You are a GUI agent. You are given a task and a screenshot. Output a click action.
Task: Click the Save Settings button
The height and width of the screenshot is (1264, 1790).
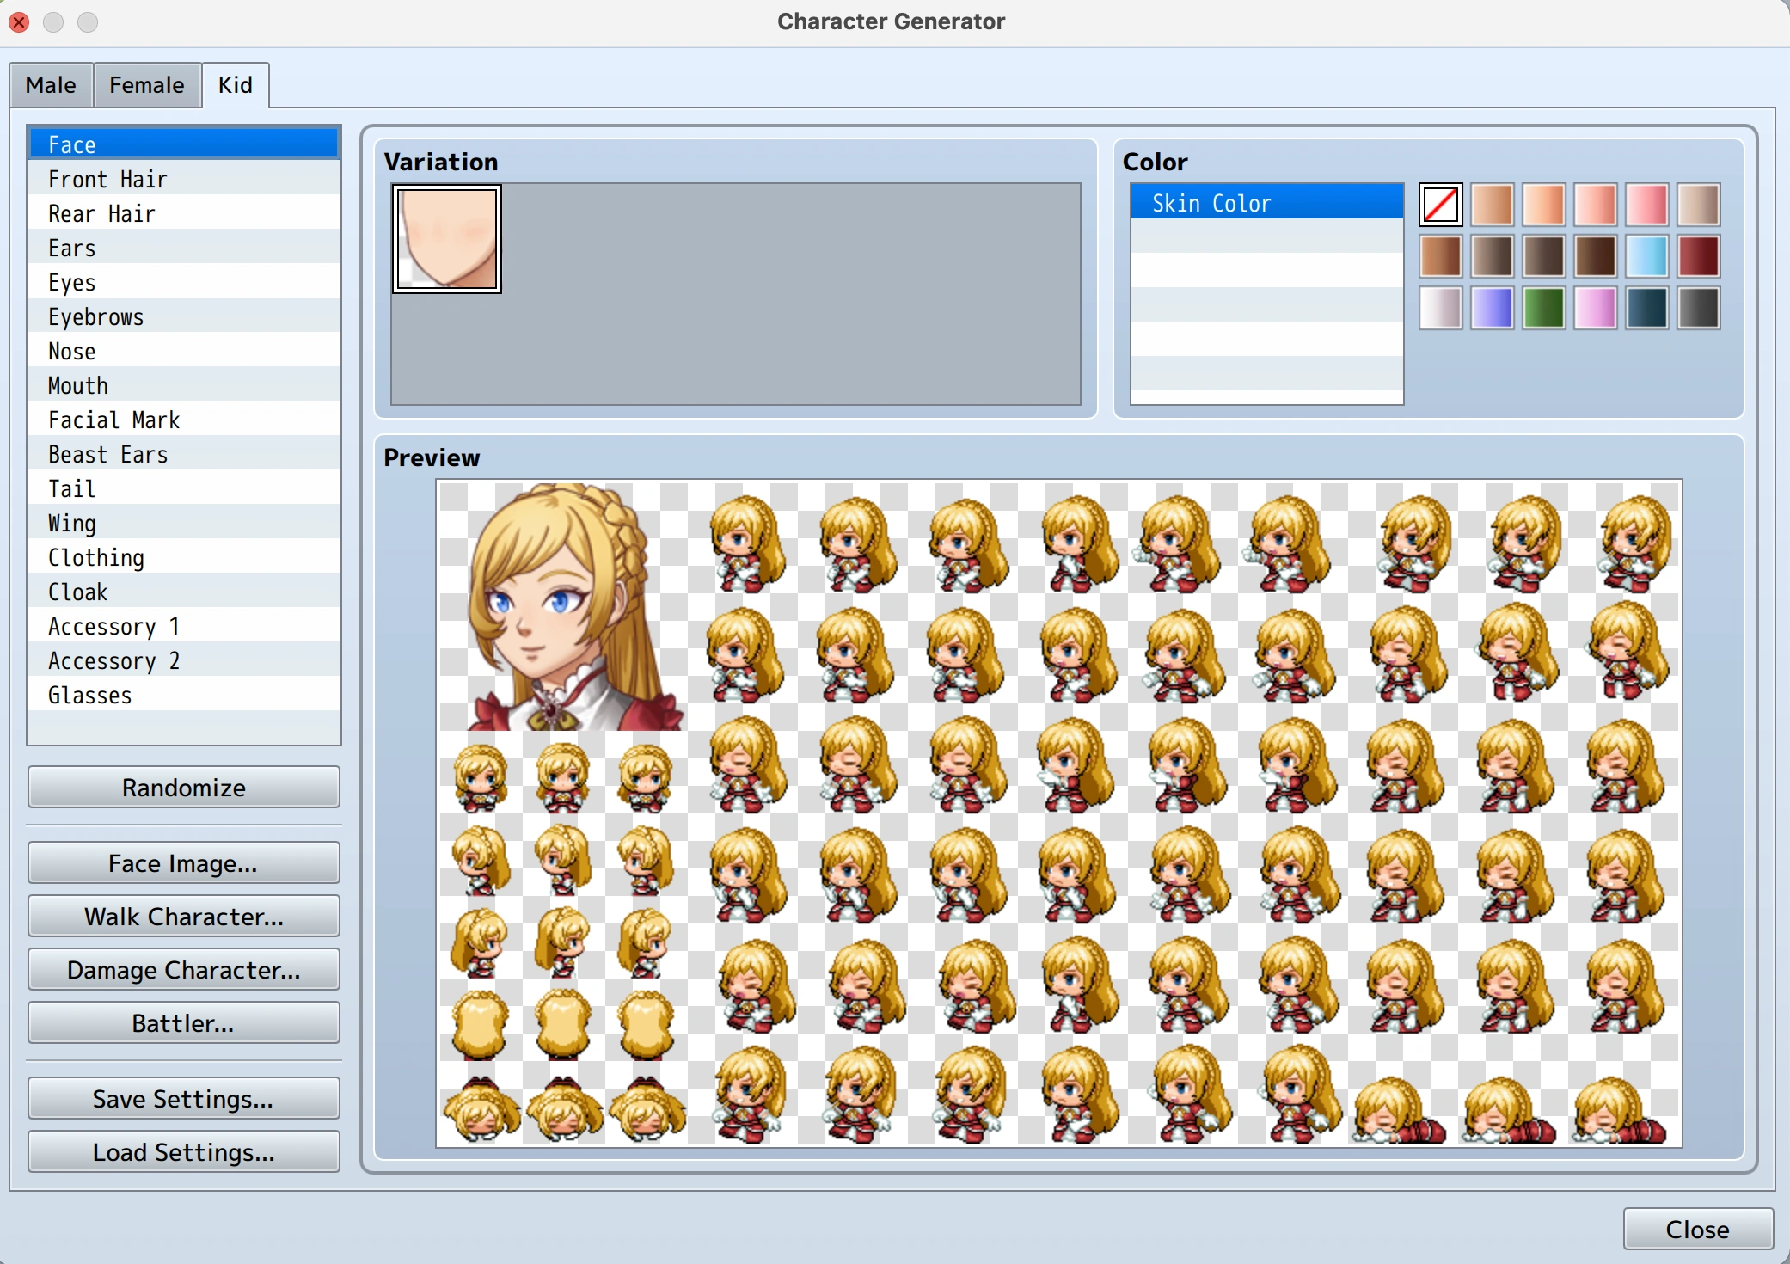click(184, 1098)
